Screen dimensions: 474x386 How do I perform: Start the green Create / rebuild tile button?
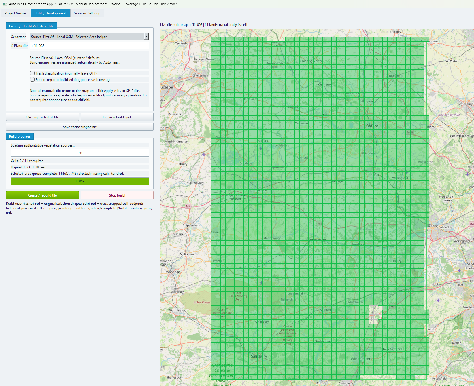(42, 195)
